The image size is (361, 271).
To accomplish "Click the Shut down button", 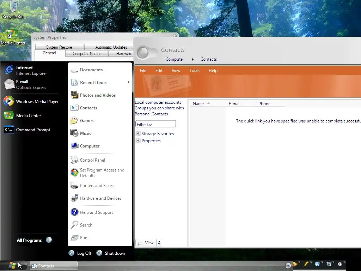I will point(111,253).
